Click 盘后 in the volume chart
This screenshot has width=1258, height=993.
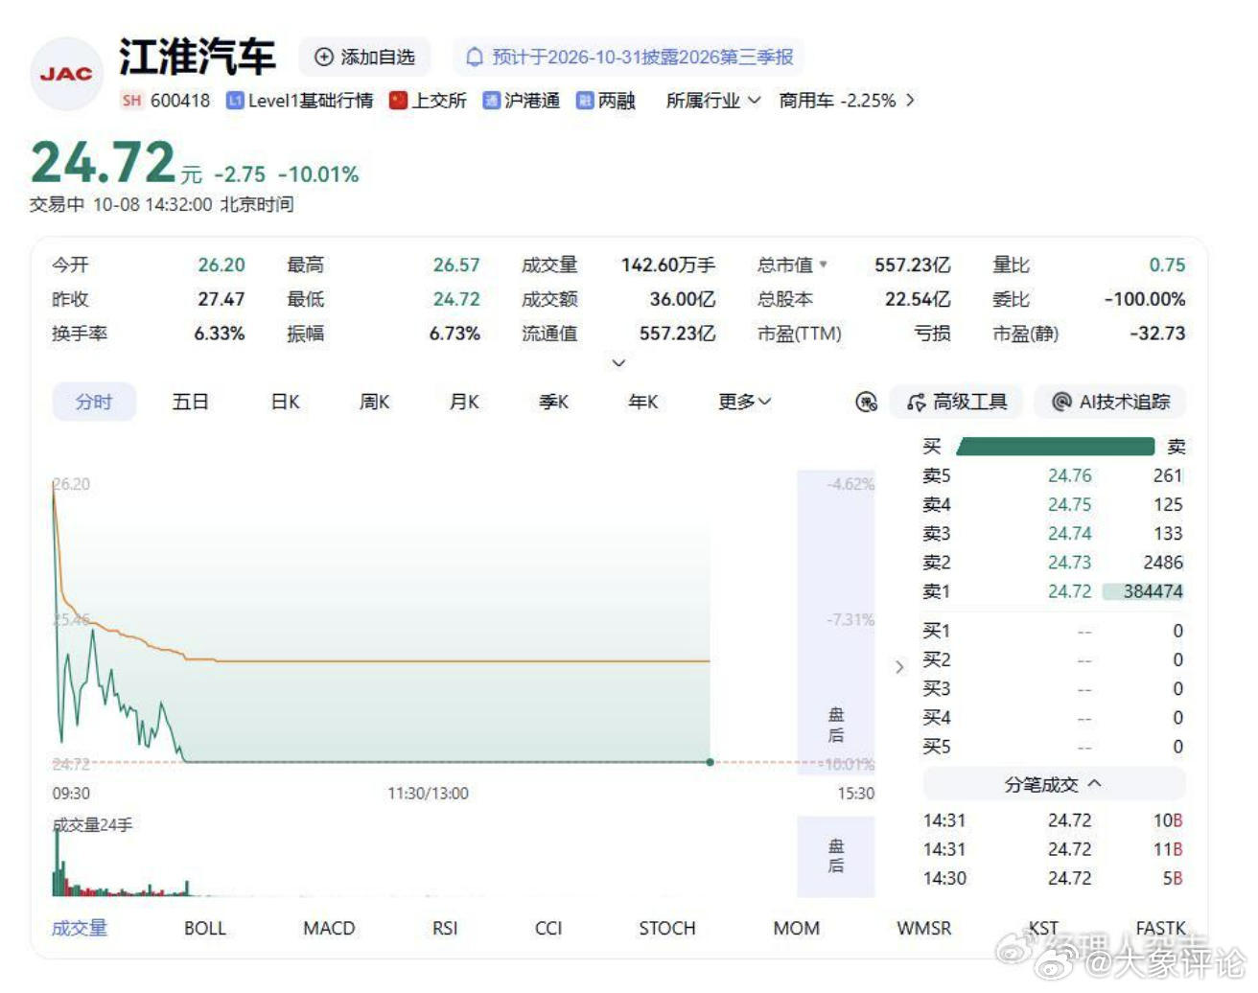[836, 856]
